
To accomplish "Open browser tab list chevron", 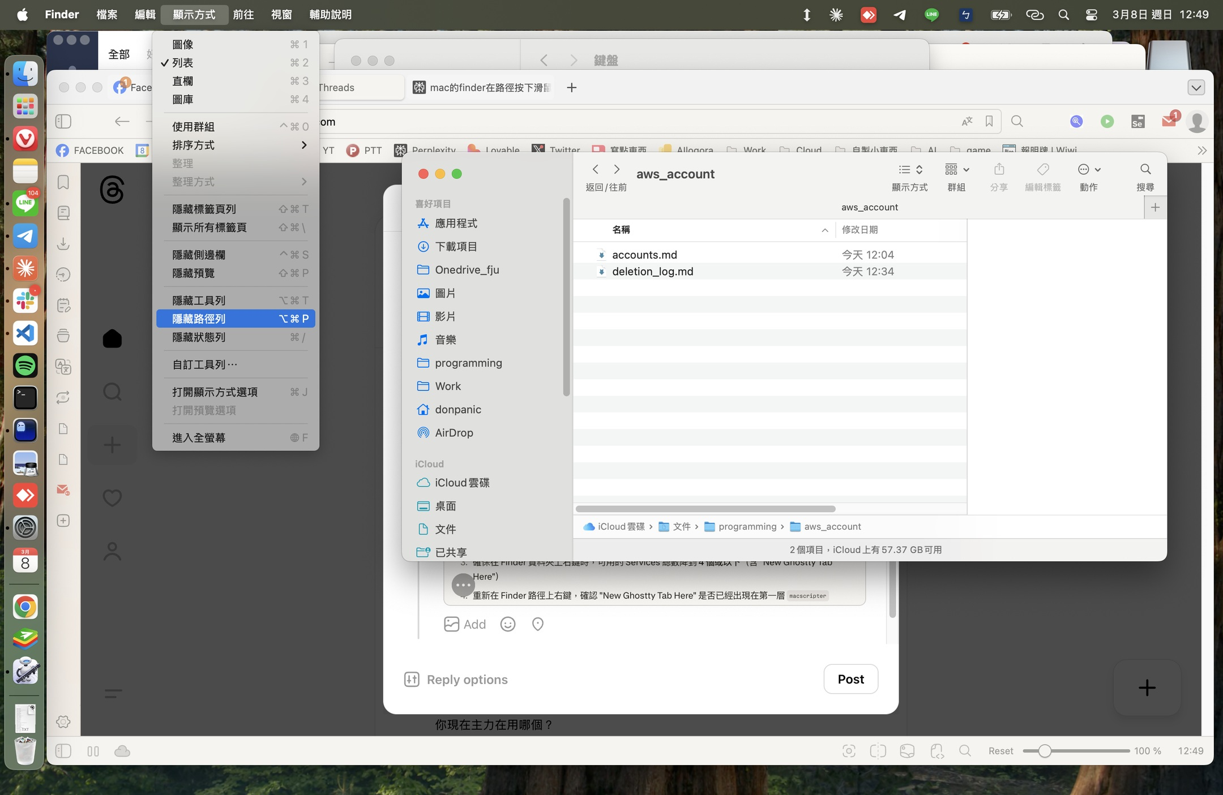I will 1196,88.
